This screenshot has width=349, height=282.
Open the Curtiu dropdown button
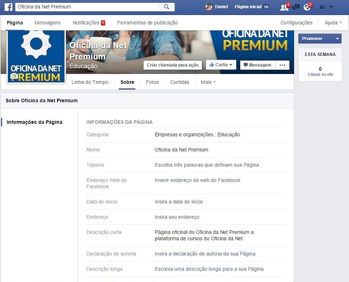[221, 65]
